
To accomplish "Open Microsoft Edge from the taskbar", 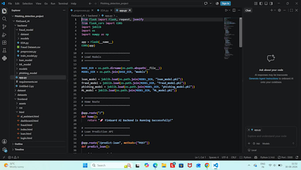I will click(x=155, y=166).
